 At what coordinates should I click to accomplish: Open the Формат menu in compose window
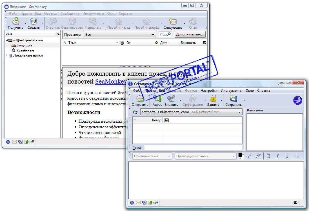[x=191, y=91]
